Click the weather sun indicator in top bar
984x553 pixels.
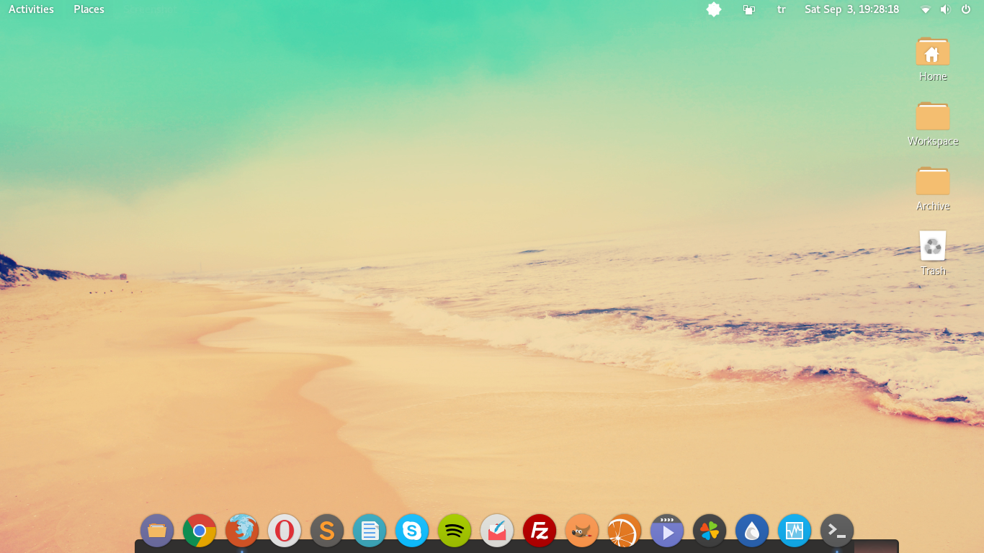[714, 9]
